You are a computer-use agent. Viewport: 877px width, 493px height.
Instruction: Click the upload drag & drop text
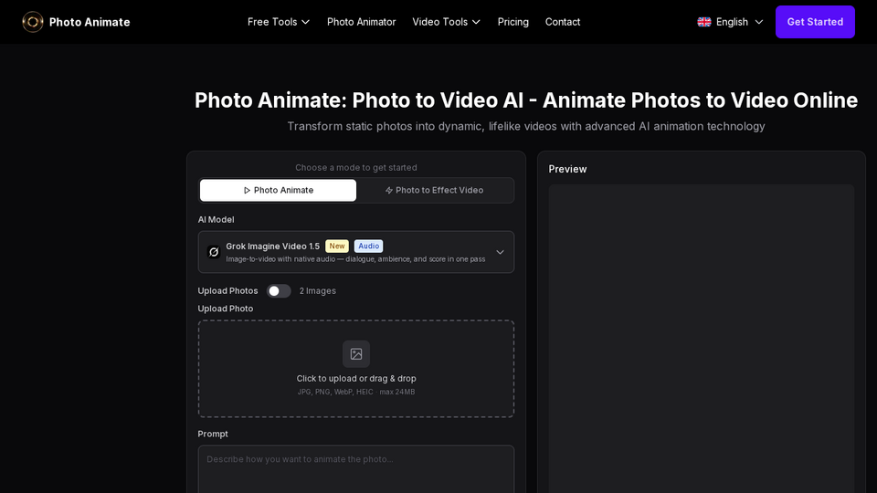coord(356,378)
